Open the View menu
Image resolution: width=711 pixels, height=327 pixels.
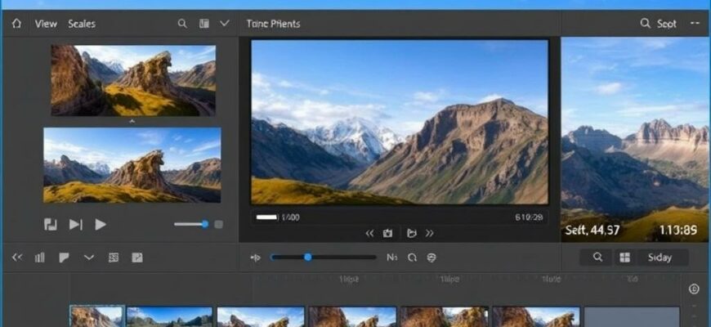pyautogui.click(x=46, y=24)
